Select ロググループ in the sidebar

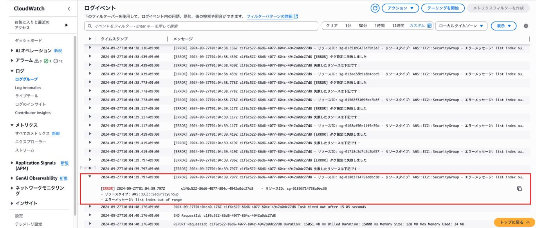tap(26, 79)
